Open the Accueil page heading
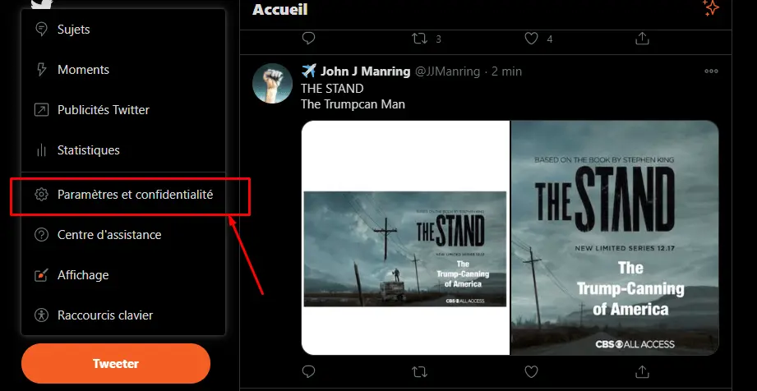The image size is (757, 391). [280, 10]
